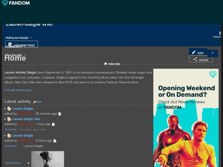Click the edit icon before first Lauren Daigle entry
This screenshot has width=223, height=167.
[x=9, y=109]
